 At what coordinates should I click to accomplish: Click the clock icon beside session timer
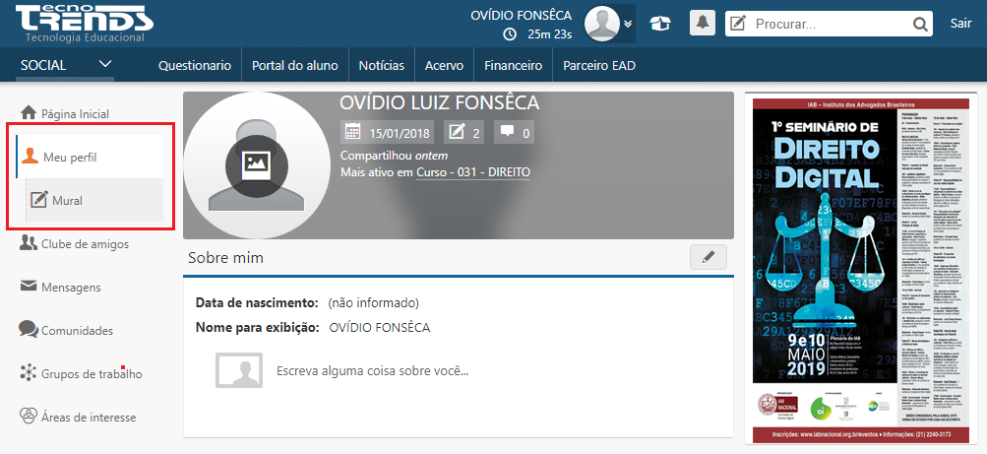(511, 34)
